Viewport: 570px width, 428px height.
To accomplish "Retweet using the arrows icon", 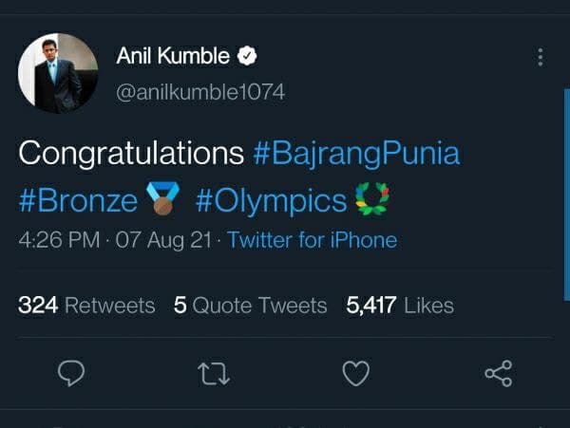I will click(213, 374).
